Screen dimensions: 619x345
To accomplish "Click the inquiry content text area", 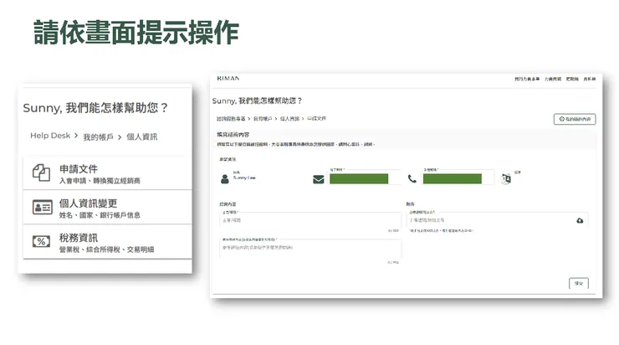I will (x=310, y=249).
